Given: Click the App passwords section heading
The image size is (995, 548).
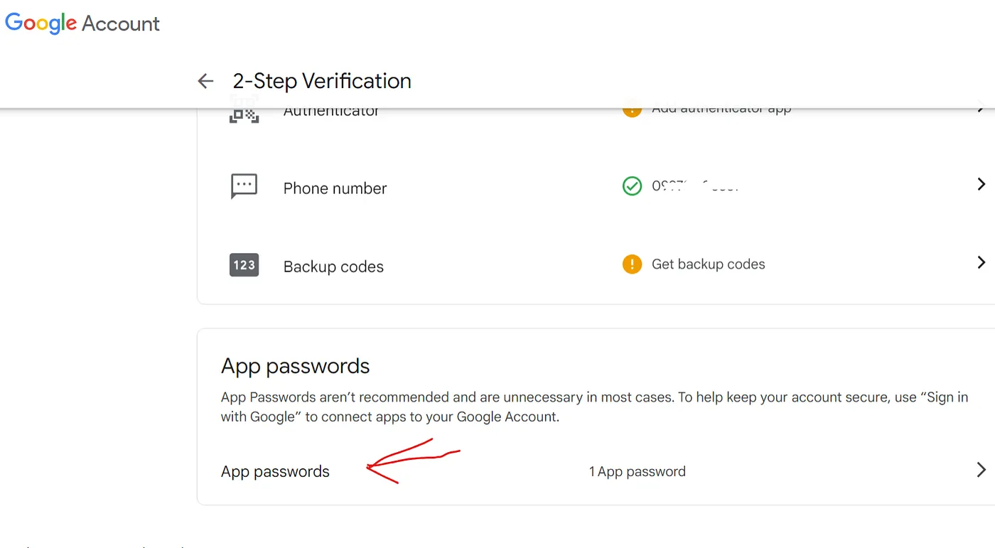Looking at the screenshot, I should click(x=295, y=366).
